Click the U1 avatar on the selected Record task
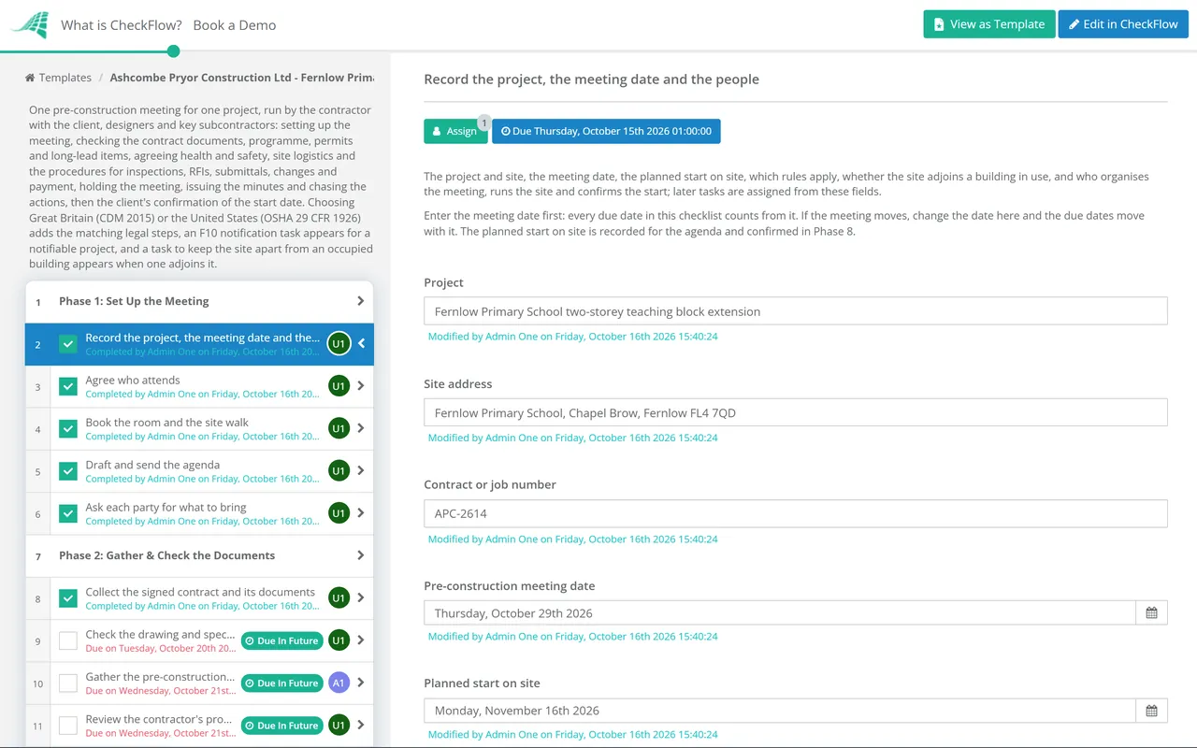Image resolution: width=1197 pixels, height=748 pixels. click(339, 344)
